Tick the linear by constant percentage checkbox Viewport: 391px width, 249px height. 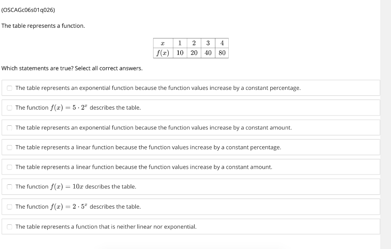pyautogui.click(x=9, y=147)
